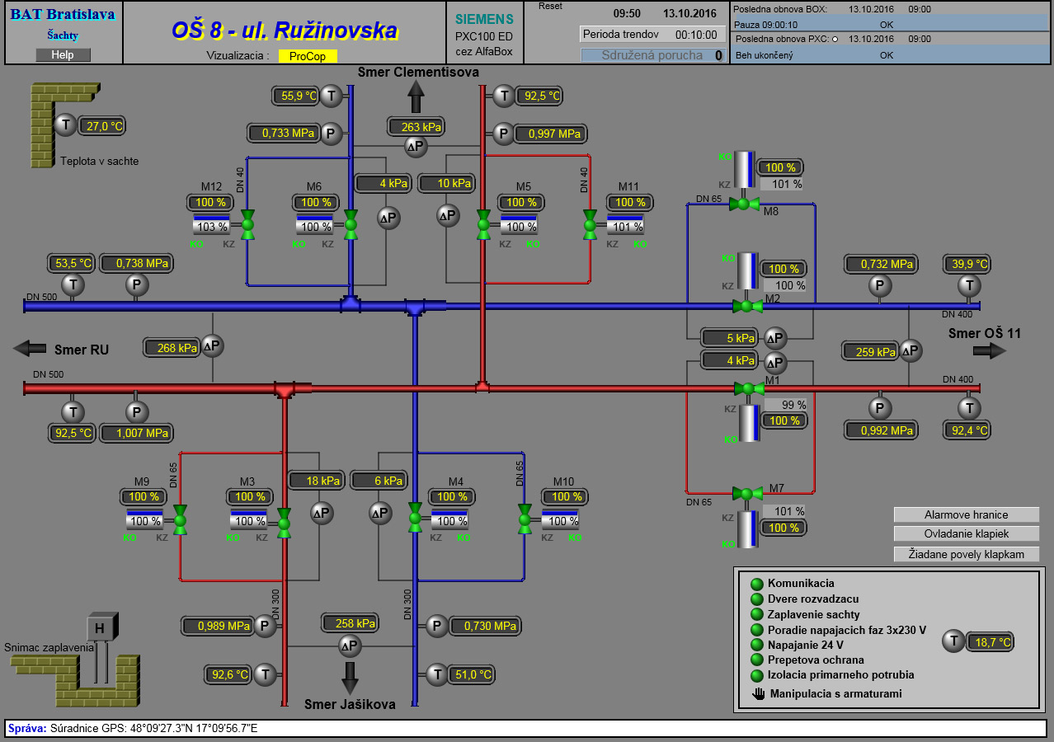The image size is (1054, 742).
Task: Click the yellow ProCop visualization field
Action: (308, 56)
